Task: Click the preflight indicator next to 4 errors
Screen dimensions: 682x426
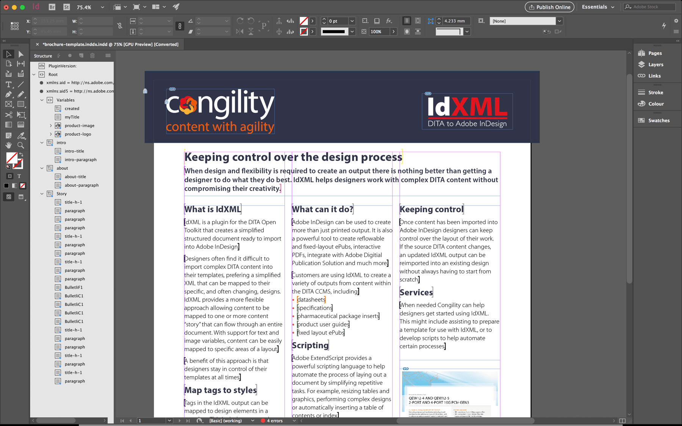Action: tap(263, 421)
